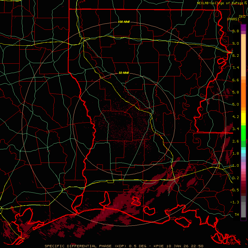Pick the yellow swatch beside 4.2
Viewport: 248px width, 248px height.
243,118
